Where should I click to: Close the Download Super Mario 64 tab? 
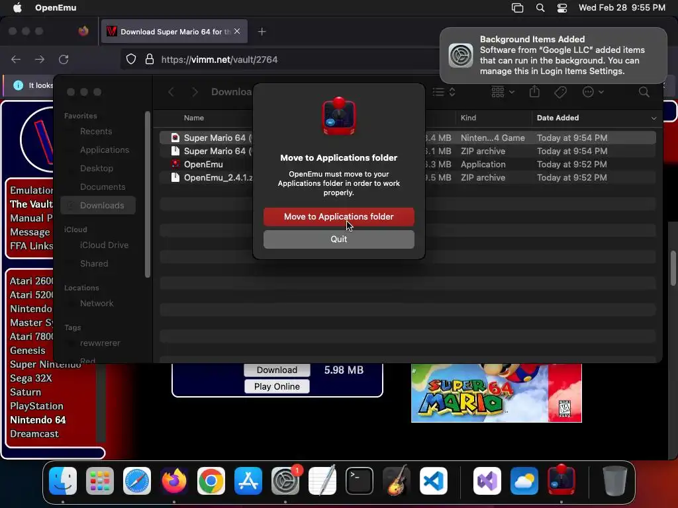click(x=237, y=31)
